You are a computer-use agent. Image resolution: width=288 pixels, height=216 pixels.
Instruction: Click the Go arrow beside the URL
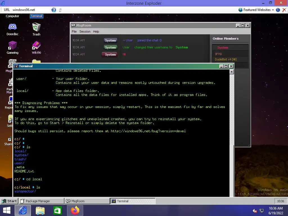54,10
